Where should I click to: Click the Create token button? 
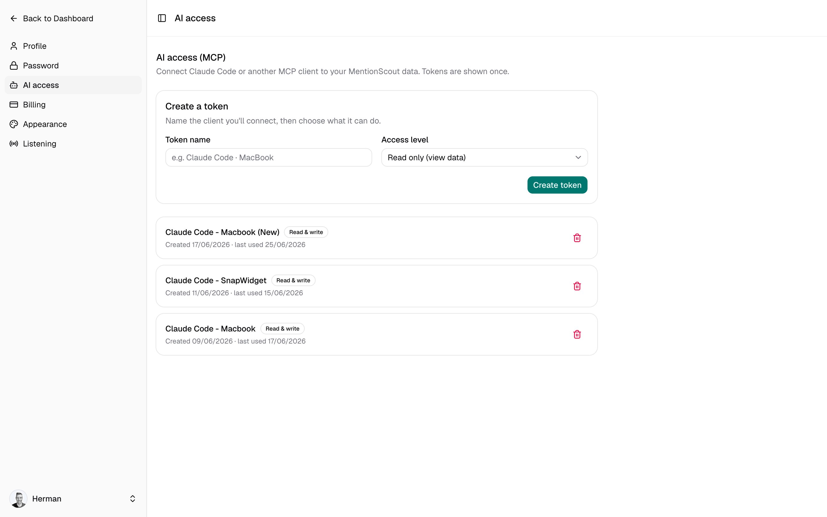pyautogui.click(x=557, y=185)
